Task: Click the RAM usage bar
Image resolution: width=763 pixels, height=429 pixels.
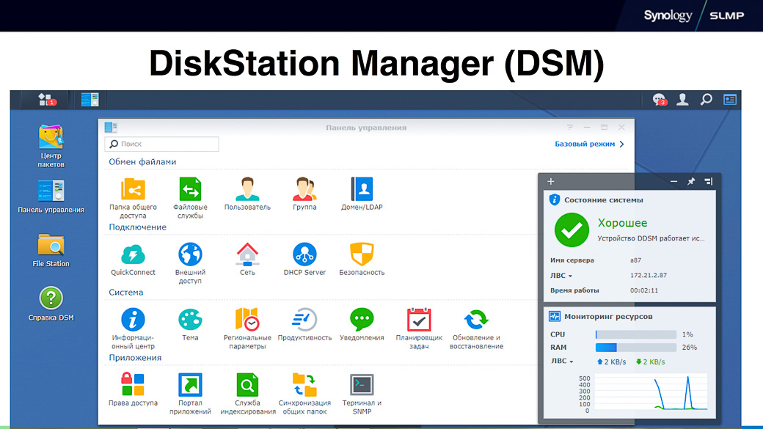Action: [x=636, y=348]
